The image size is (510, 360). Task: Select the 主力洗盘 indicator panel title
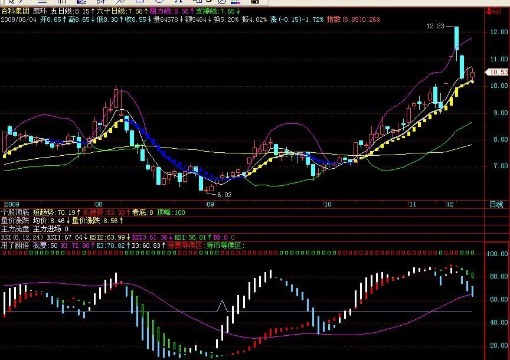(15, 229)
